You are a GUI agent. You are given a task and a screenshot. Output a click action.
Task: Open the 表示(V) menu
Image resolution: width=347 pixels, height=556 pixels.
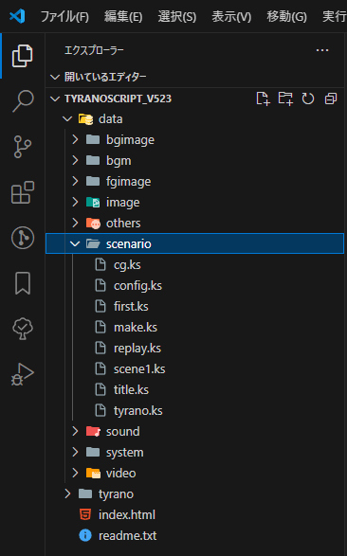231,17
